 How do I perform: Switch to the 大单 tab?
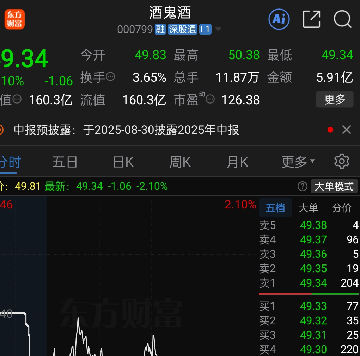(x=308, y=208)
